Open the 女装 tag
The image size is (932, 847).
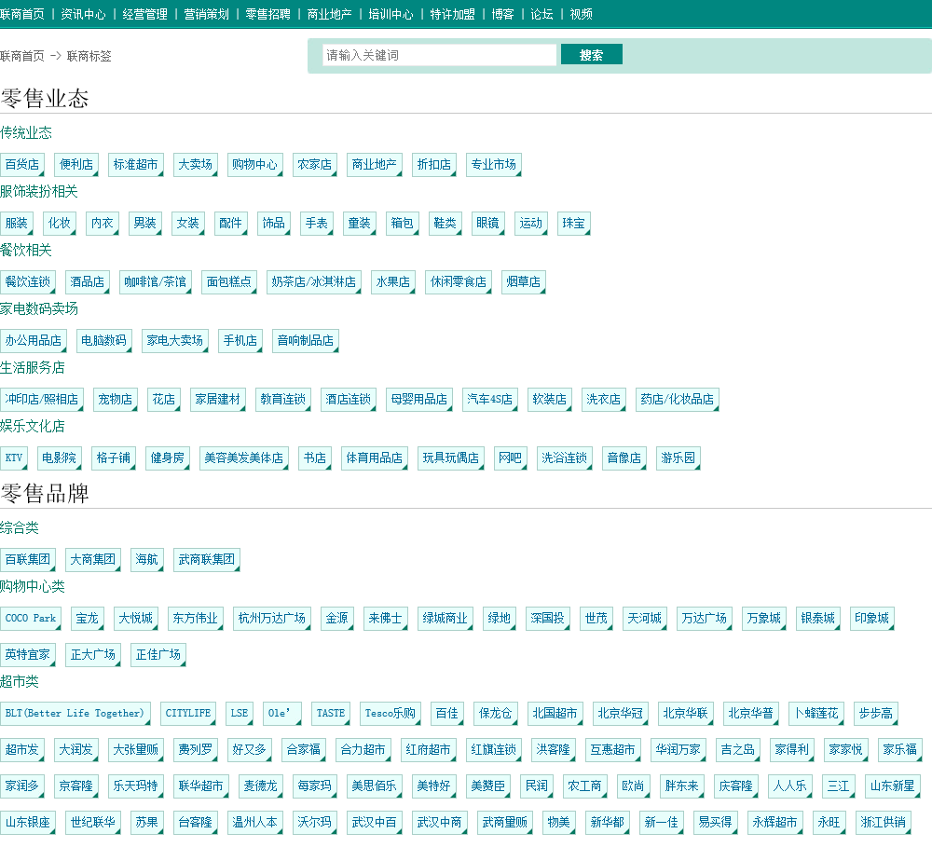tap(188, 224)
